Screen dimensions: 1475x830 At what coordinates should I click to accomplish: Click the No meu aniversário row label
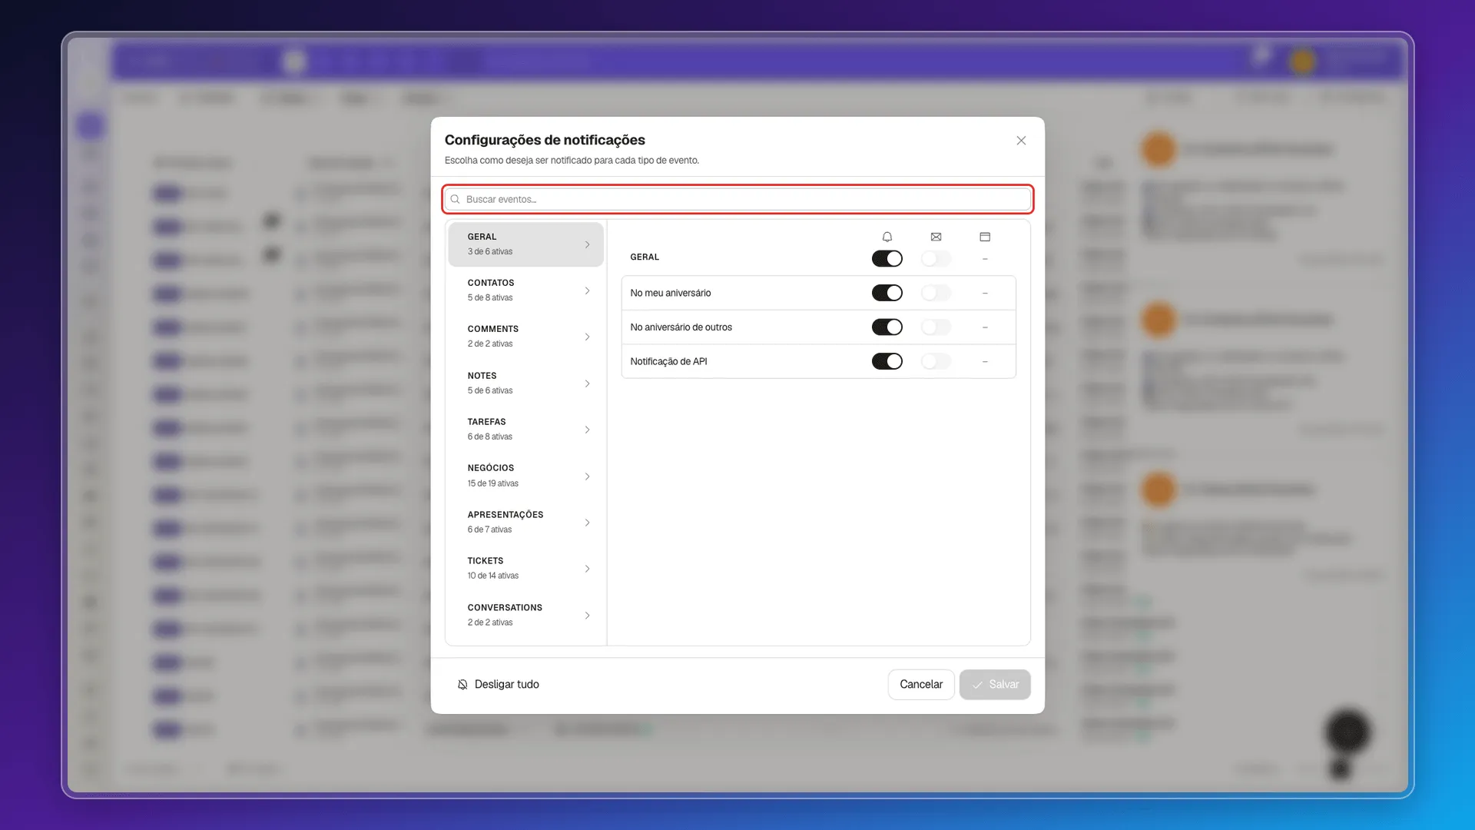click(671, 293)
